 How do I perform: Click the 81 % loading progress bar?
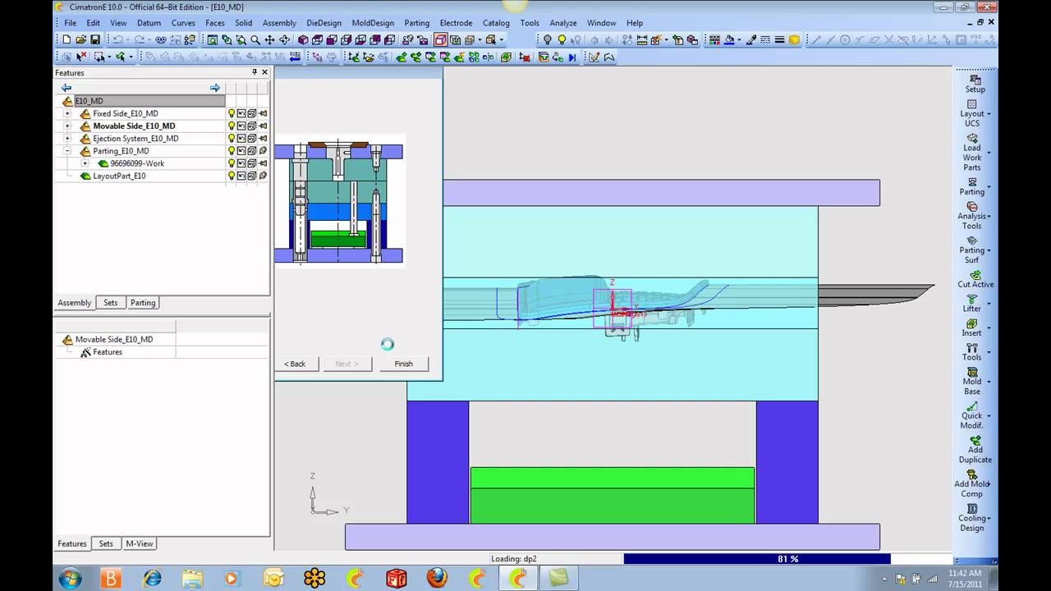pos(756,559)
